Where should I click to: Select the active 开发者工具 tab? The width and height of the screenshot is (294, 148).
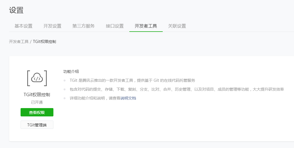click(x=146, y=26)
